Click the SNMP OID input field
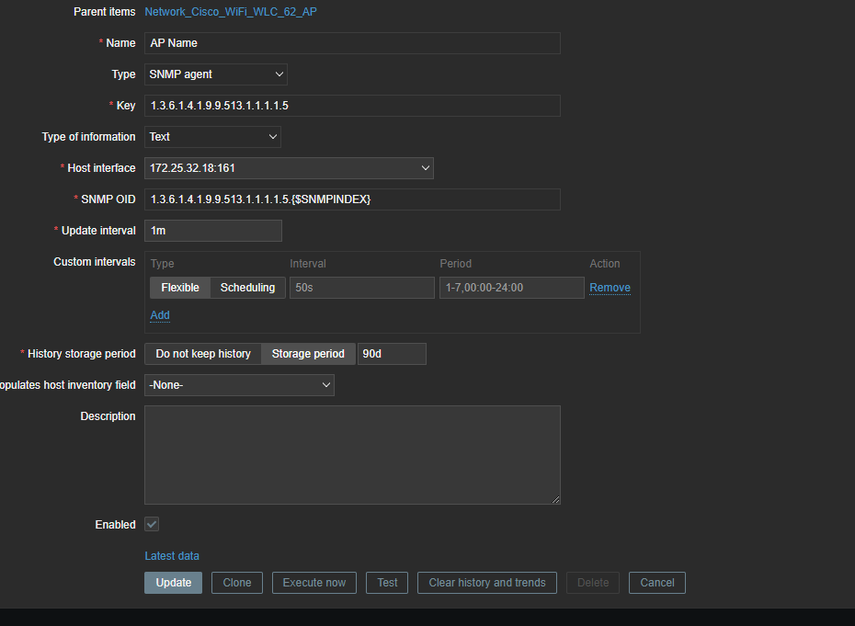The image size is (855, 626). pyautogui.click(x=352, y=199)
